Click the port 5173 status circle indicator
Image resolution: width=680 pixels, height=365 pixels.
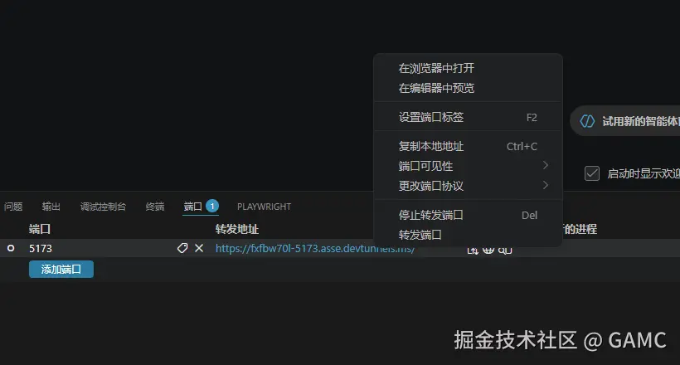(x=11, y=248)
